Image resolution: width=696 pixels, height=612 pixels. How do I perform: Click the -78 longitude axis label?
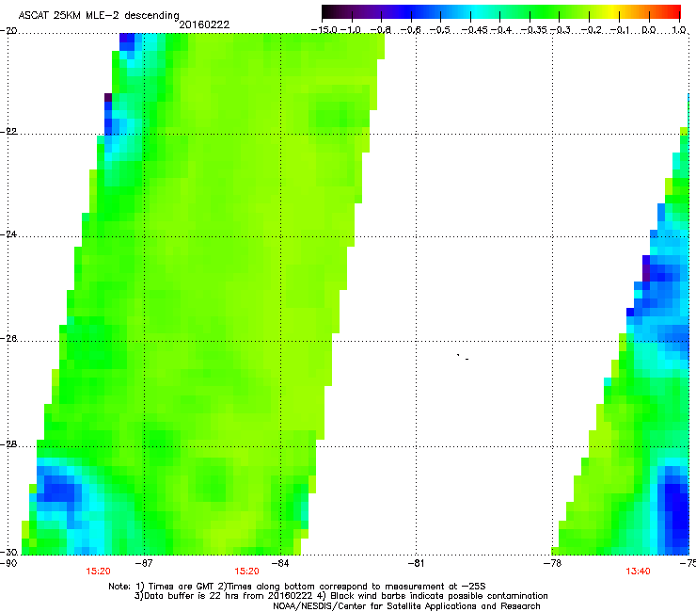552,563
